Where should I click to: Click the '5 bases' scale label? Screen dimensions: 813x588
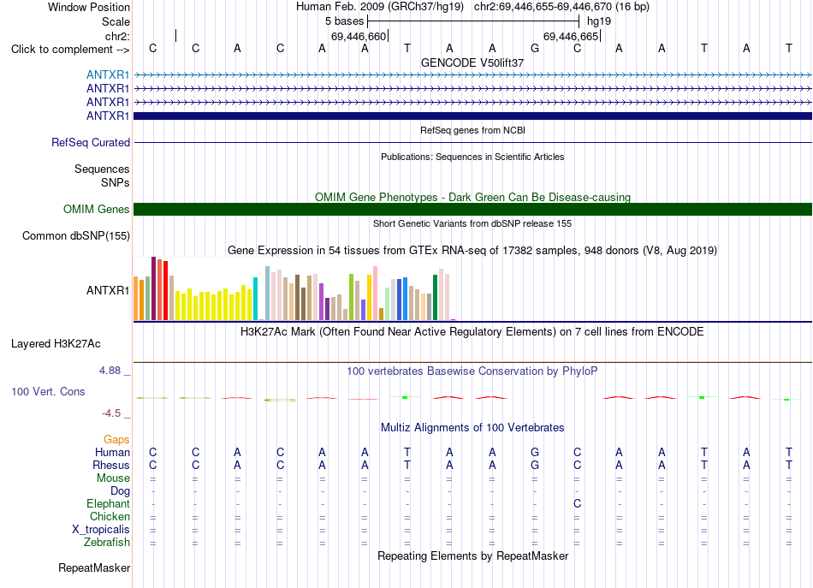pos(344,21)
